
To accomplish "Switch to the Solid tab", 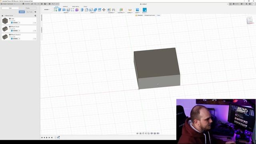I will coord(56,6).
